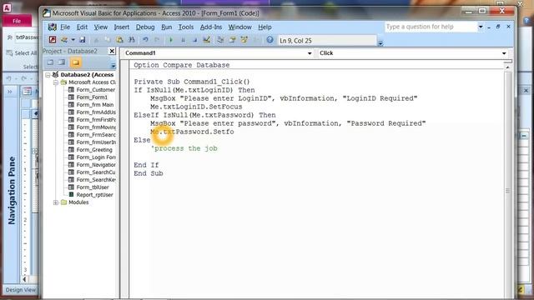Click code line 'process the job' comment
534x300 pixels.
click(184, 148)
